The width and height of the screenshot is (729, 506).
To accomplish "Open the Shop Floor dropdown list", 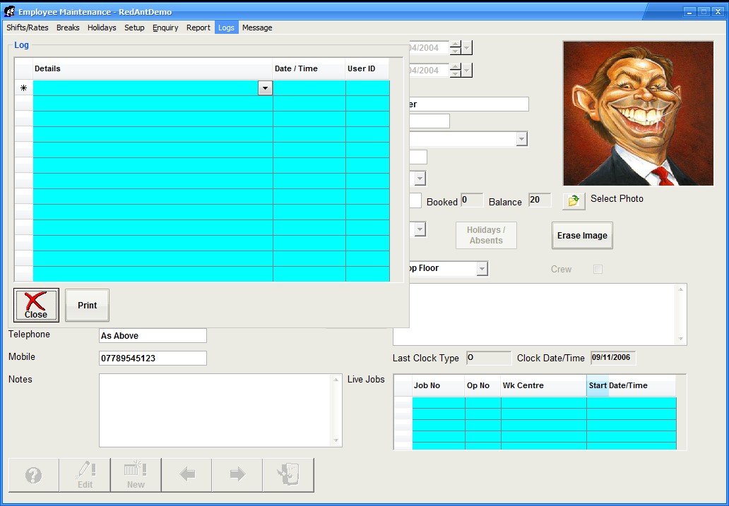I will (x=482, y=269).
